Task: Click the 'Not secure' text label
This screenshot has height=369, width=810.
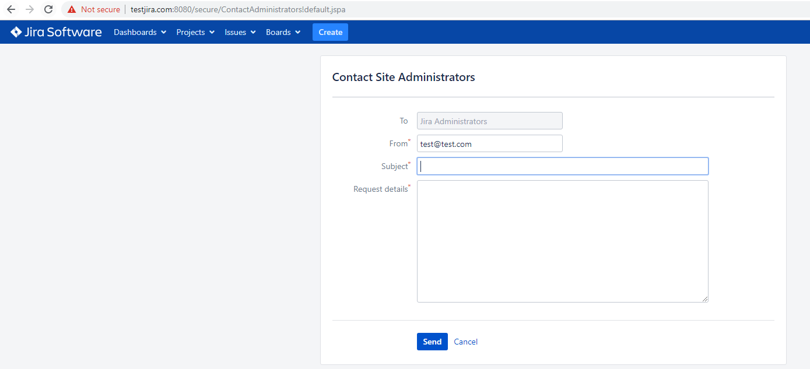Action: pyautogui.click(x=100, y=10)
